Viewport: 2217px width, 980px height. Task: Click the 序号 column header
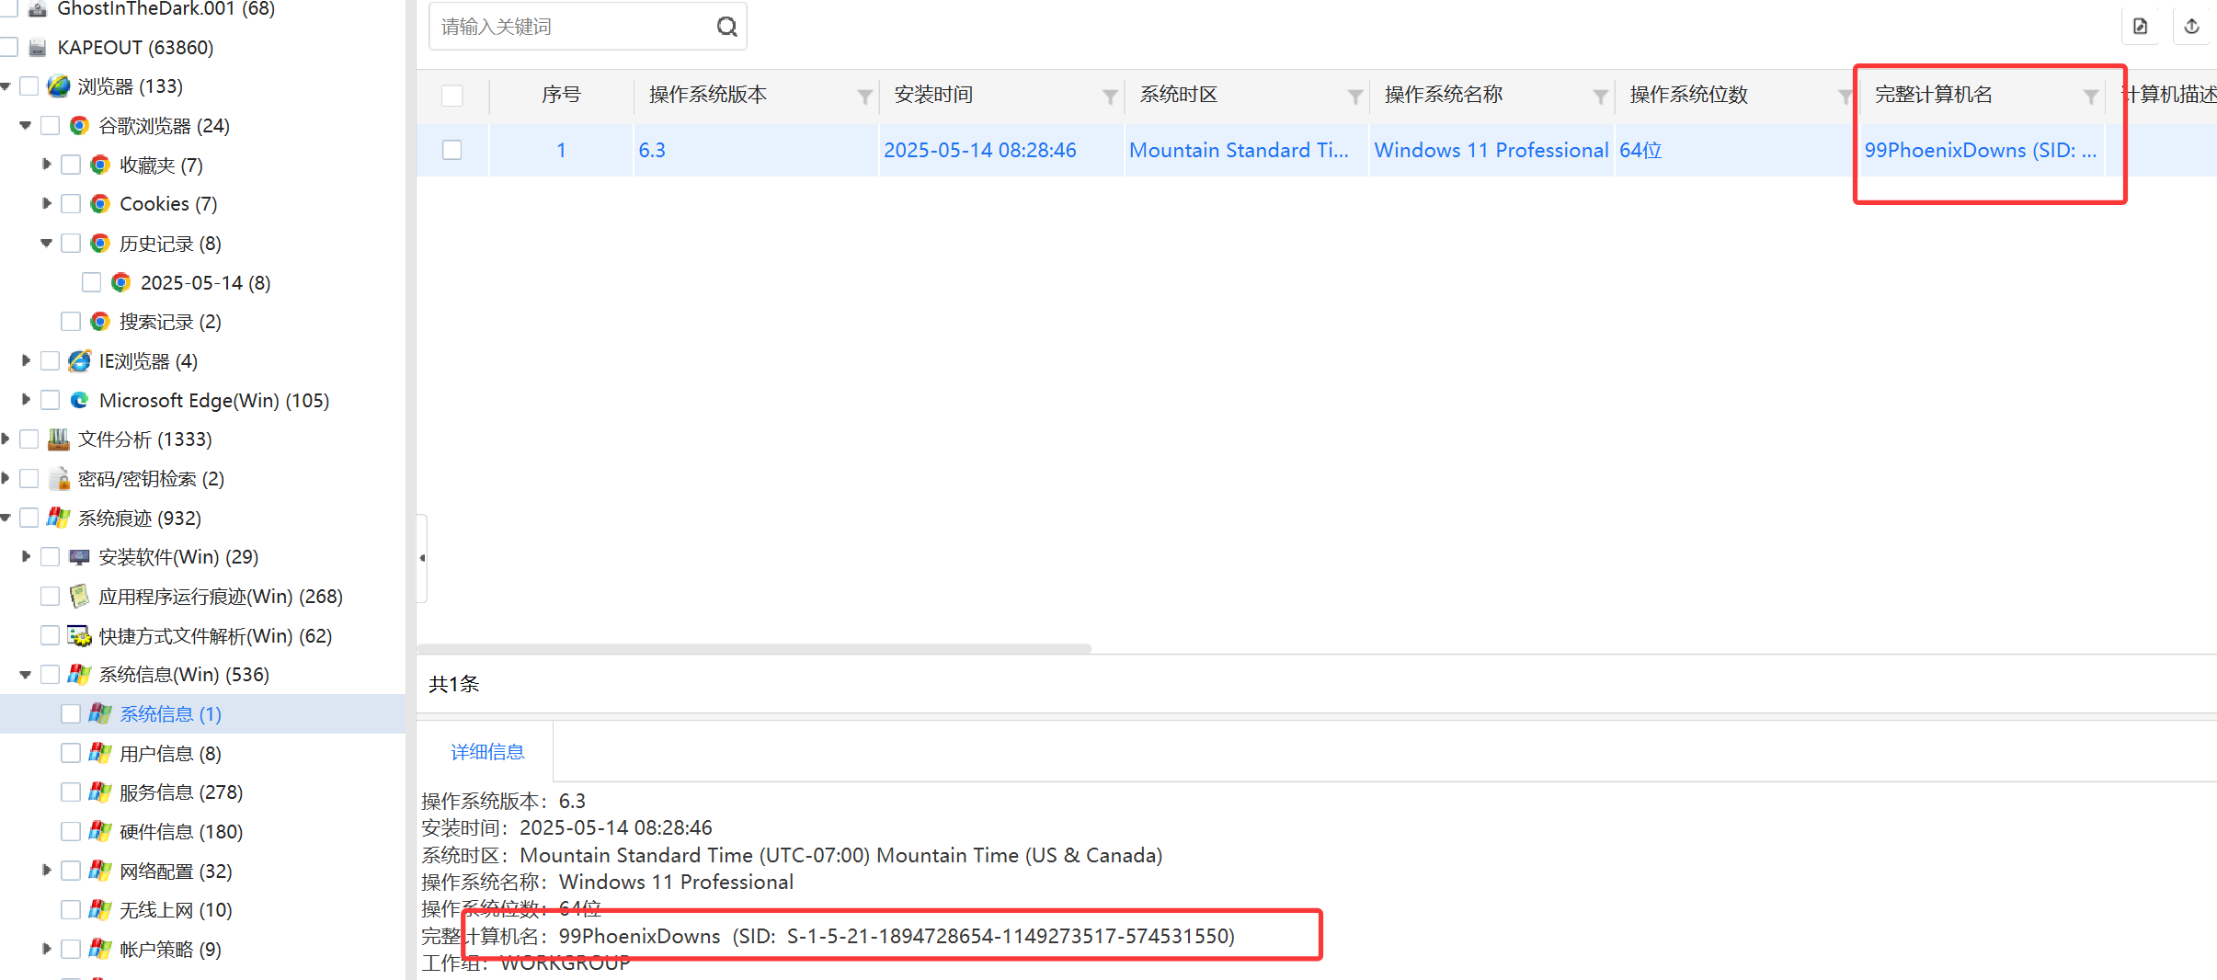(561, 96)
